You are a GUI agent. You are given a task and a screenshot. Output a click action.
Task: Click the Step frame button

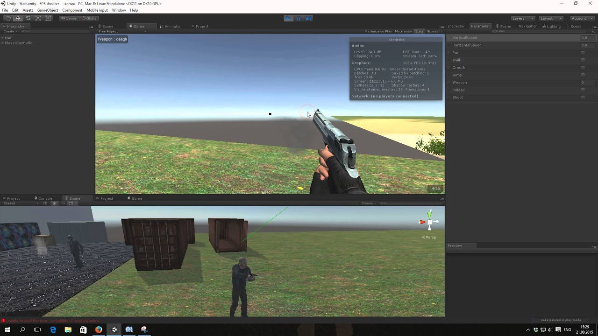pyautogui.click(x=308, y=18)
